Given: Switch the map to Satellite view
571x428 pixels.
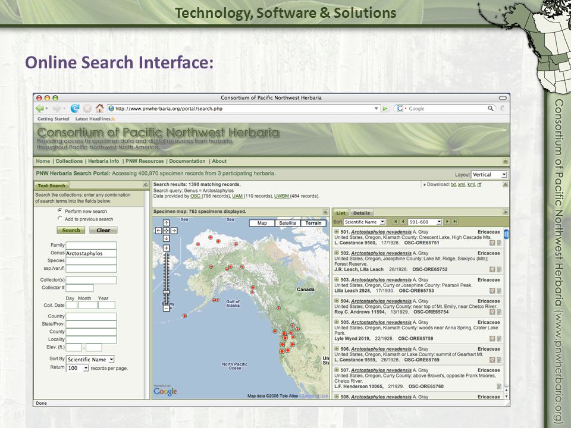Looking at the screenshot, I should pos(288,223).
